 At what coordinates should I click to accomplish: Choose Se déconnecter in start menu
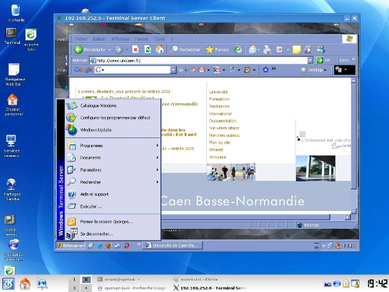click(96, 234)
